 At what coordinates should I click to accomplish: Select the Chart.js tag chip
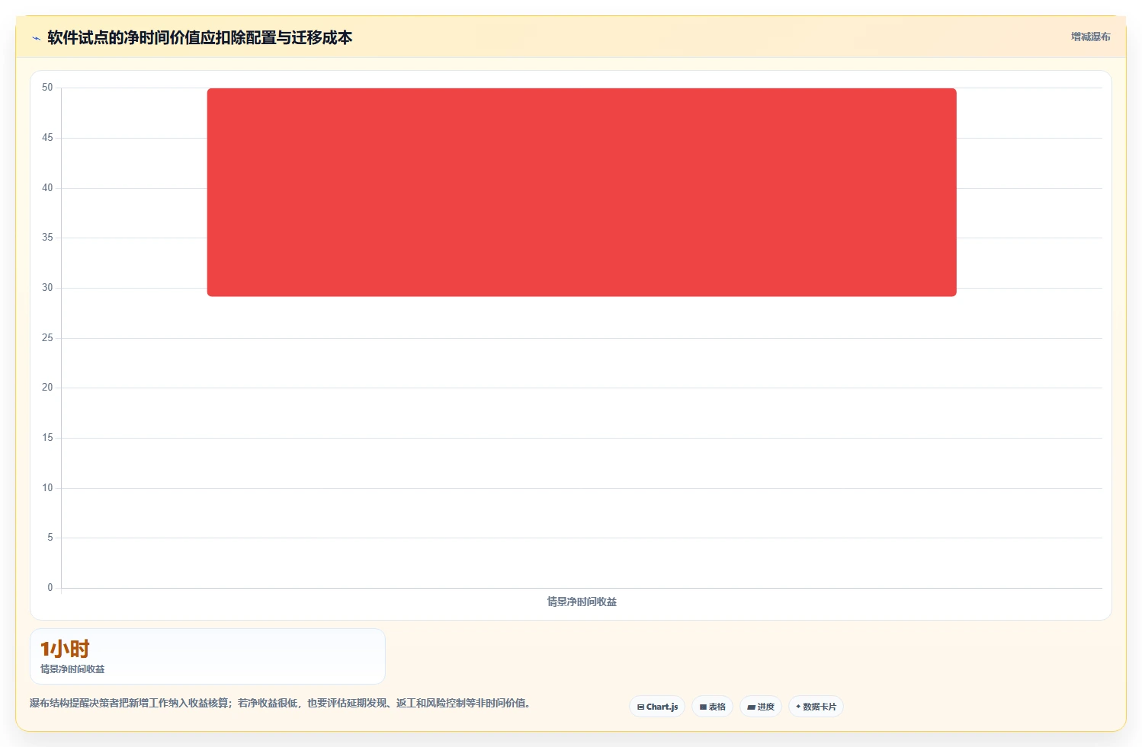(x=657, y=707)
